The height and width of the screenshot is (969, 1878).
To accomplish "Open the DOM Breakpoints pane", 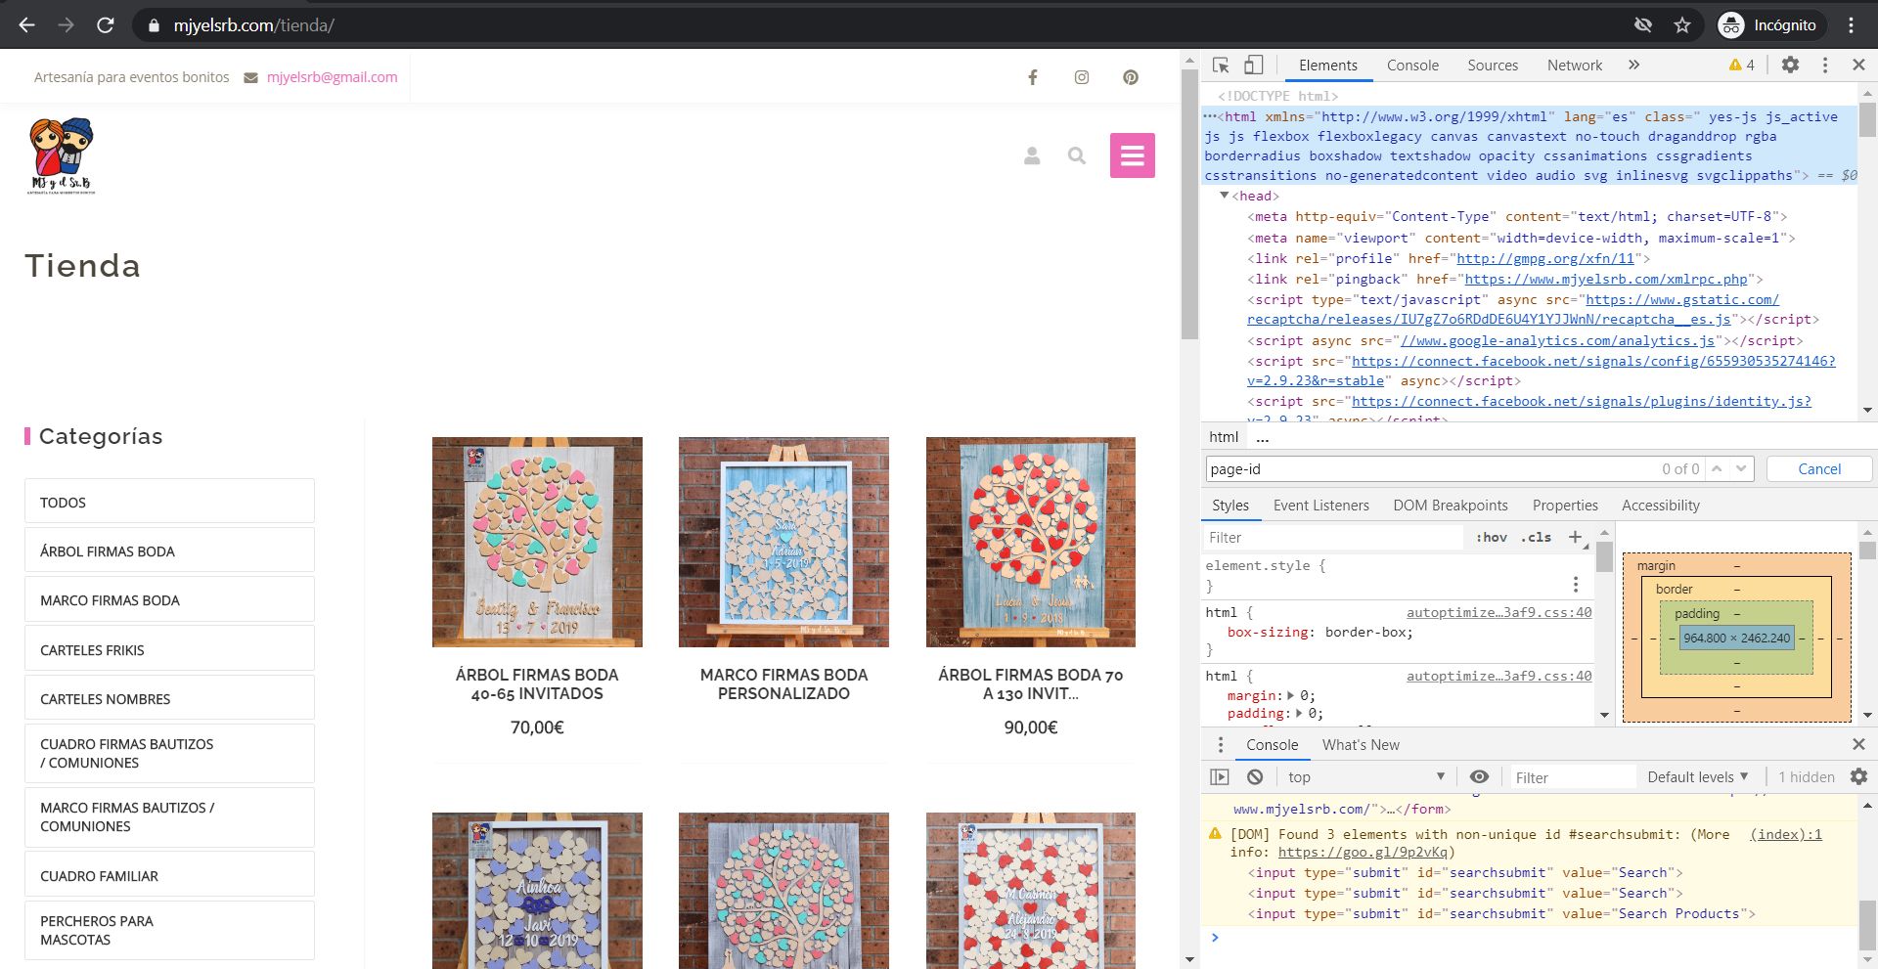I will click(1451, 506).
